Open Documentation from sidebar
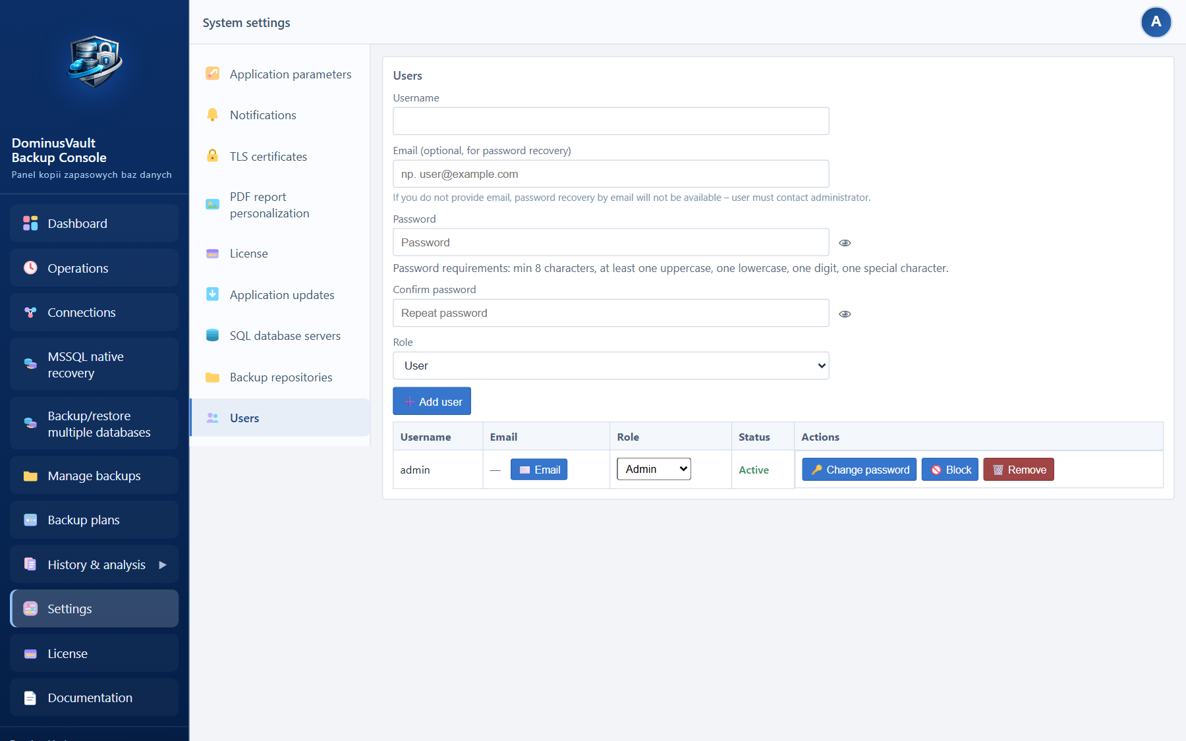The height and width of the screenshot is (741, 1186). coord(94,698)
